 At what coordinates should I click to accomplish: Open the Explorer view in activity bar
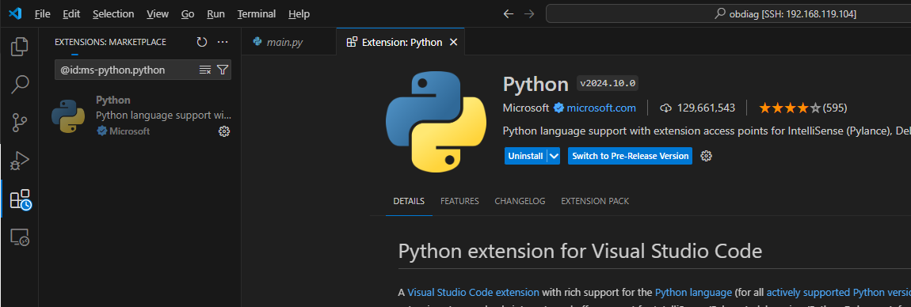[20, 47]
